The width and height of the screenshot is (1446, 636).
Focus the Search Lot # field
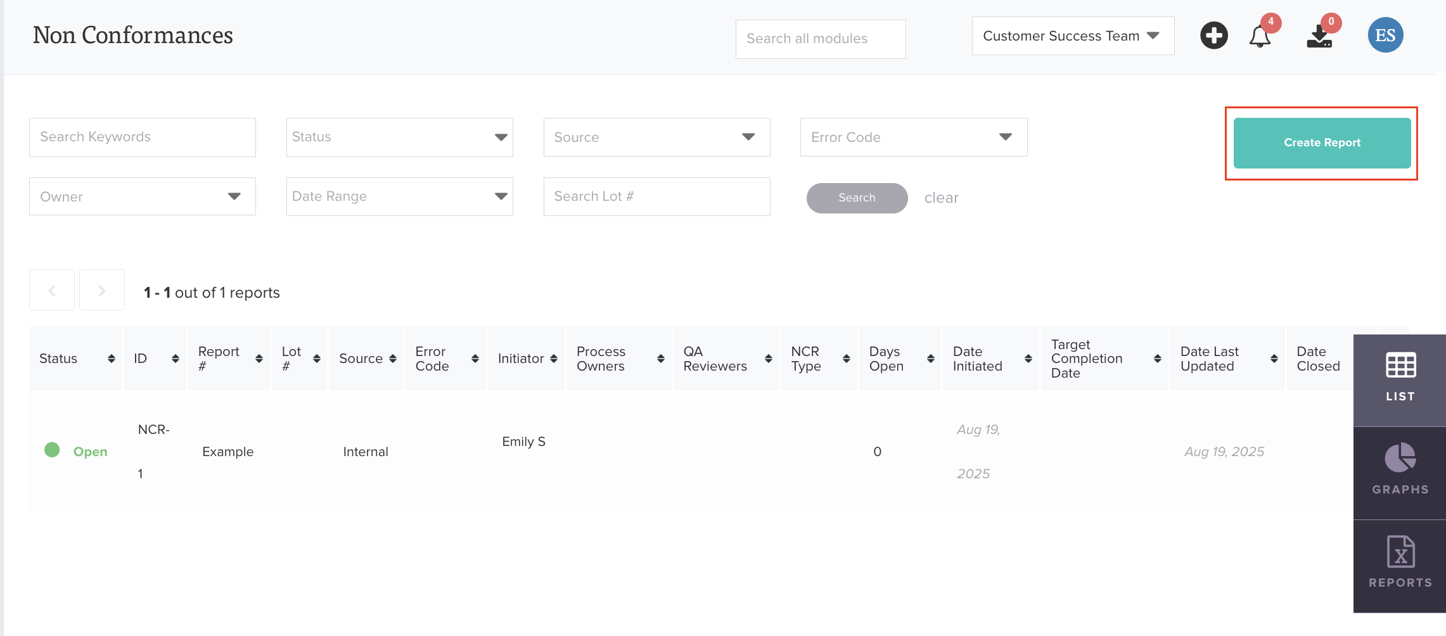[656, 196]
